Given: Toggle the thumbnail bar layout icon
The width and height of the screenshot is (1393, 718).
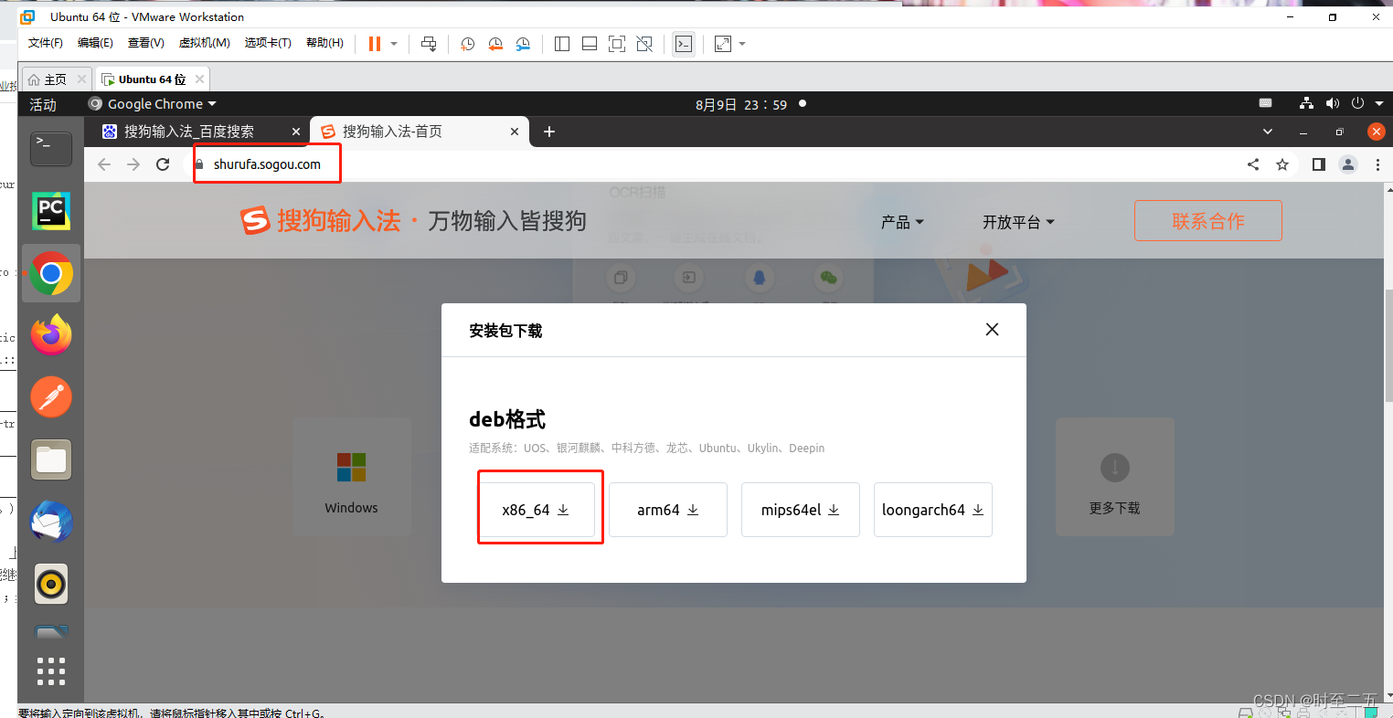Looking at the screenshot, I should [x=590, y=44].
